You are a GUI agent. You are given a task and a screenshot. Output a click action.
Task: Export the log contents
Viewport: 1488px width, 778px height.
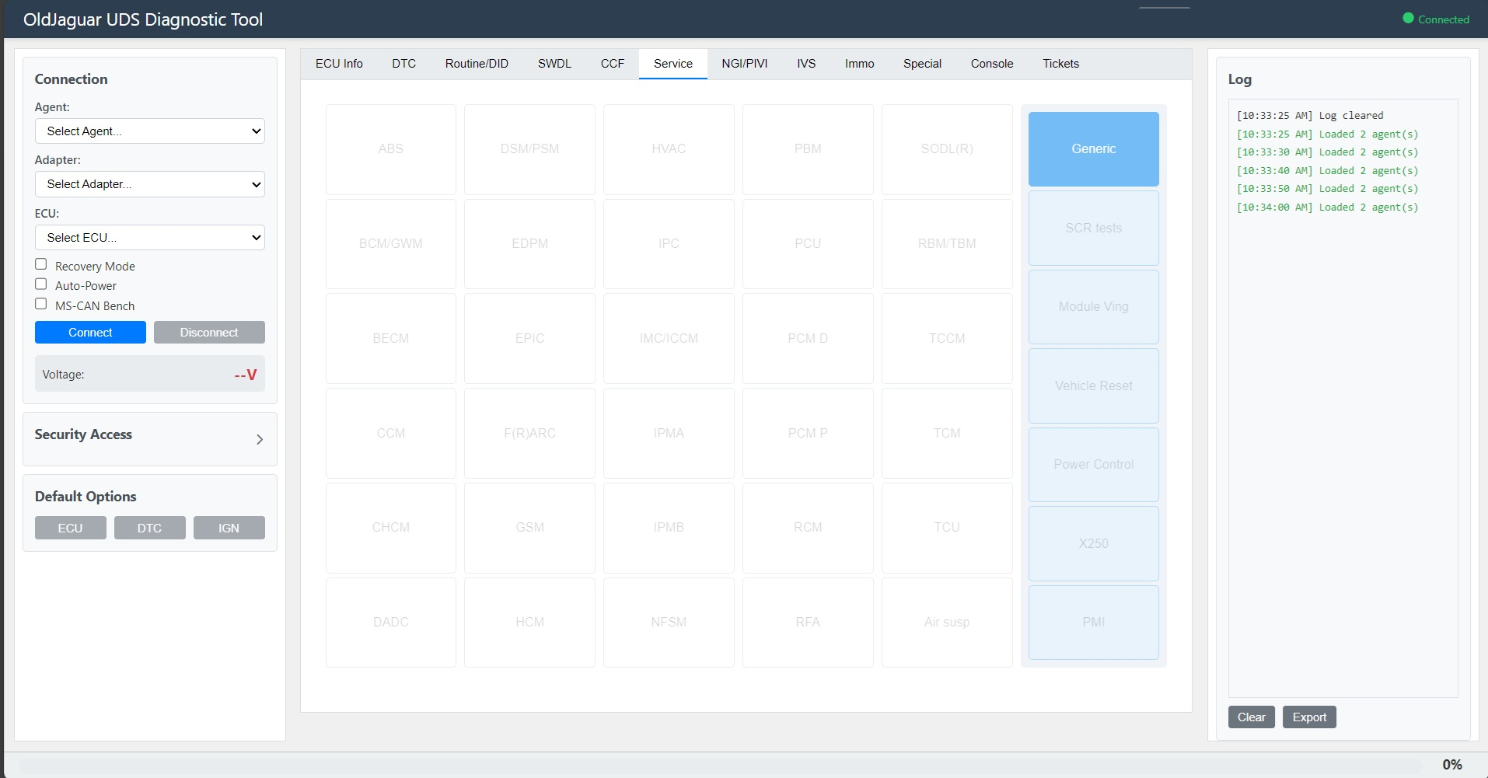tap(1308, 717)
